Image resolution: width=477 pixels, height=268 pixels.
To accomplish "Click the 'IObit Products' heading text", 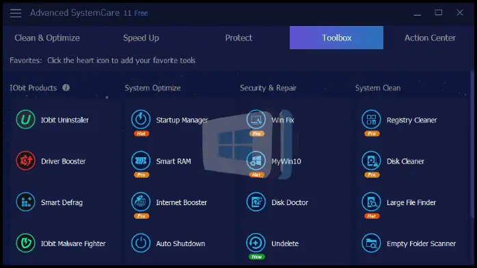I will (33, 88).
